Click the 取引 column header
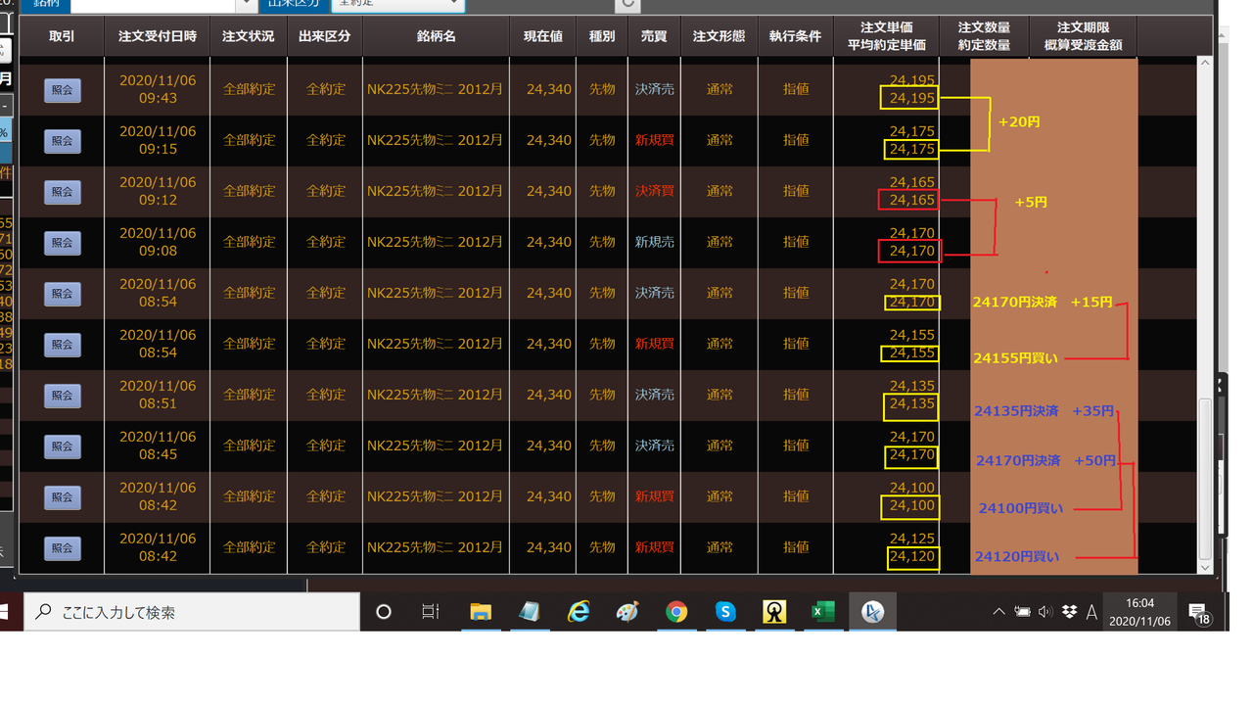The width and height of the screenshot is (1253, 705). pos(62,36)
